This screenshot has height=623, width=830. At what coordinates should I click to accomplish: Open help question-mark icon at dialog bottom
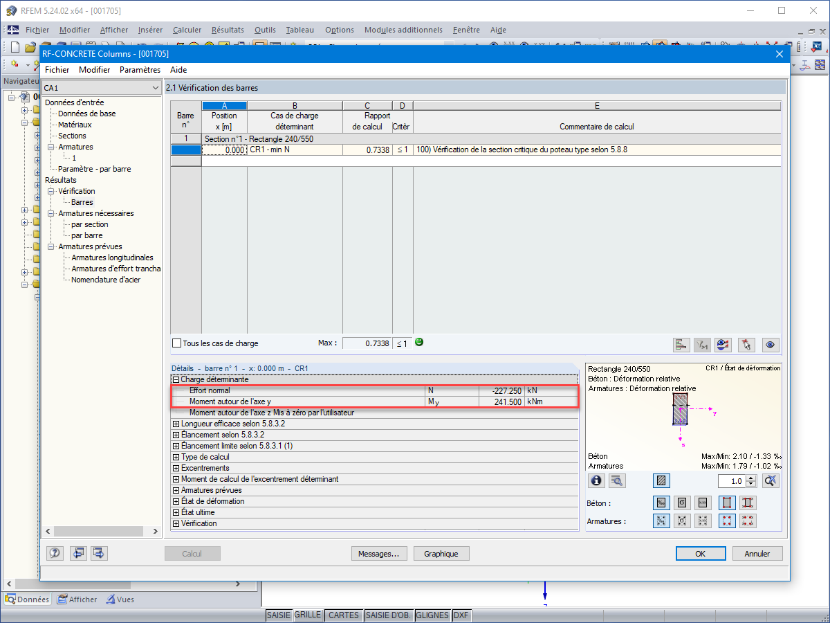[55, 553]
